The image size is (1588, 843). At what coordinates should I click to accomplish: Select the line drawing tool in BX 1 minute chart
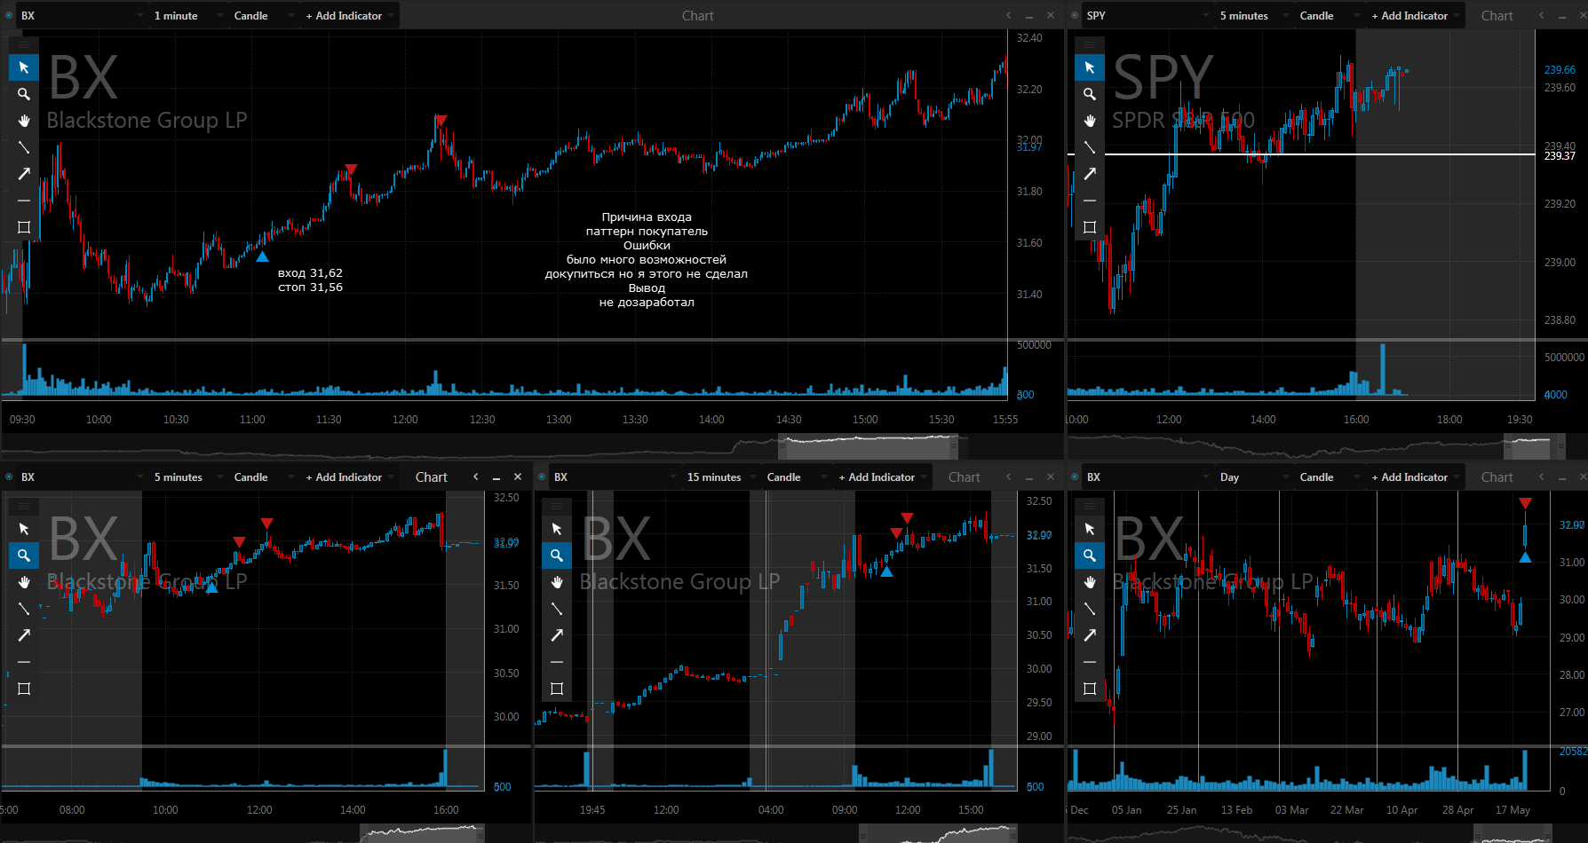(24, 147)
